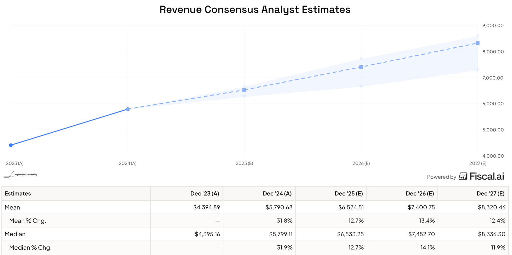Click the 31.8% mean change cell
This screenshot has height=255, width=512.
pos(285,221)
